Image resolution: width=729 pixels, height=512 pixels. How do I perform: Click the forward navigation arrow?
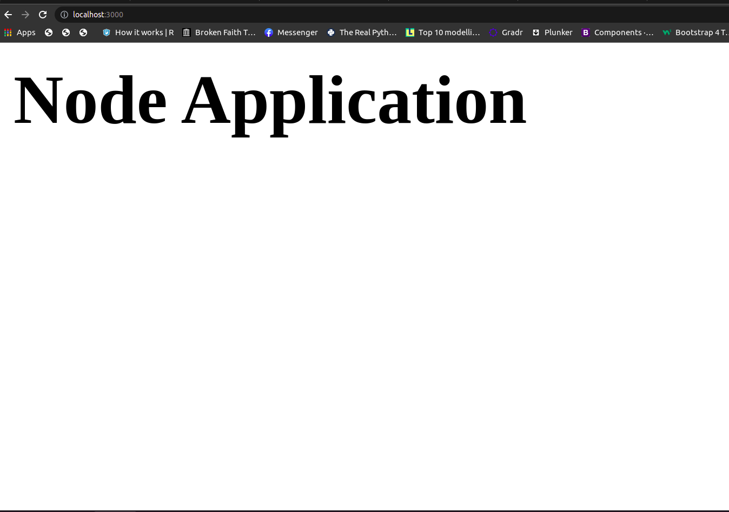click(x=25, y=15)
